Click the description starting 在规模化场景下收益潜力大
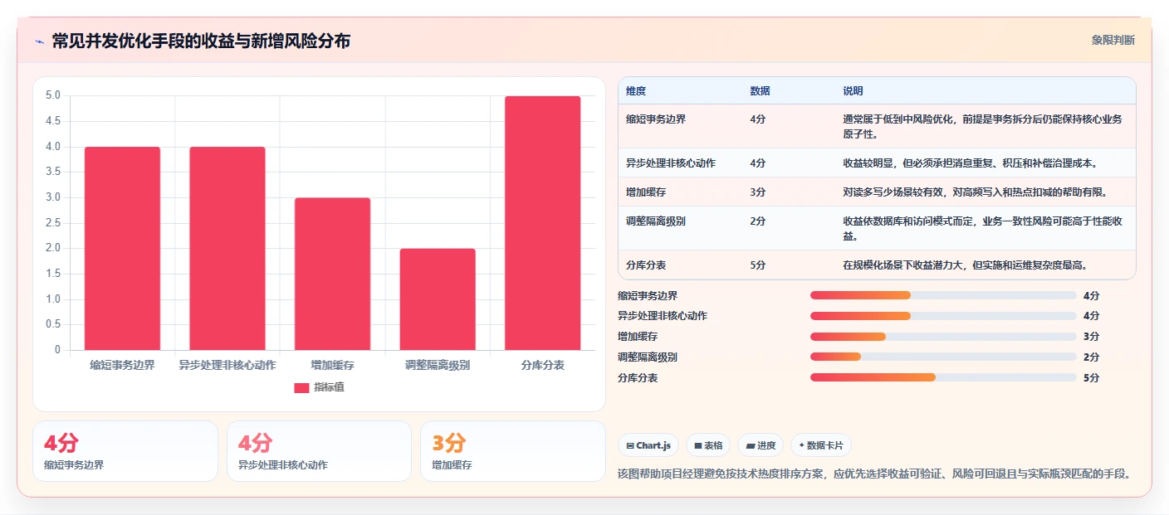Image resolution: width=1169 pixels, height=515 pixels. [966, 265]
